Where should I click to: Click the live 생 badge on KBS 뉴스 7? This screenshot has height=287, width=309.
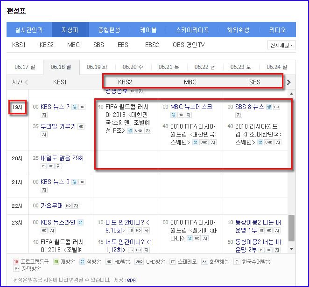[x=74, y=107]
